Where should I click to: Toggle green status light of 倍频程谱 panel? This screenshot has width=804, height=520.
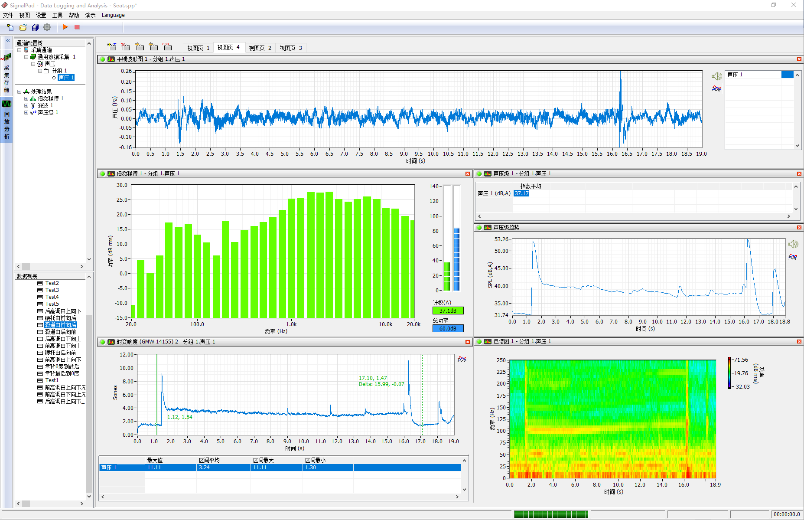(103, 173)
